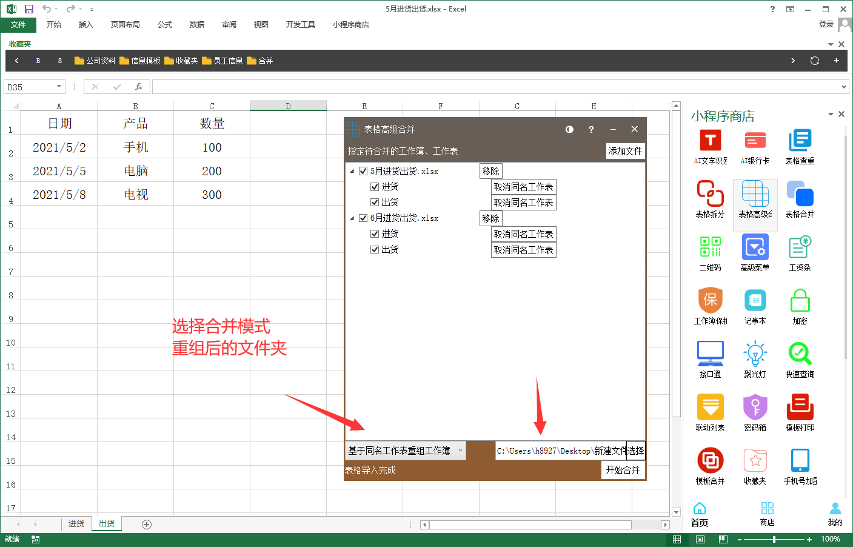The image size is (853, 547).
Task: Switch to the 进货 sheet tab
Action: 76,524
